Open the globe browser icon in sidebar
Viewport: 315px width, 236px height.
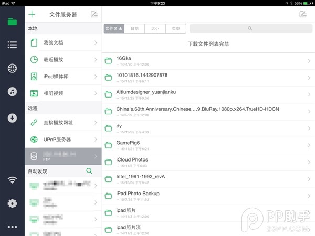click(12, 68)
